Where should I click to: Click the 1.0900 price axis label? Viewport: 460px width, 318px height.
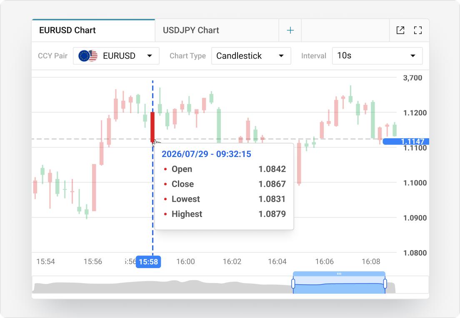point(415,218)
